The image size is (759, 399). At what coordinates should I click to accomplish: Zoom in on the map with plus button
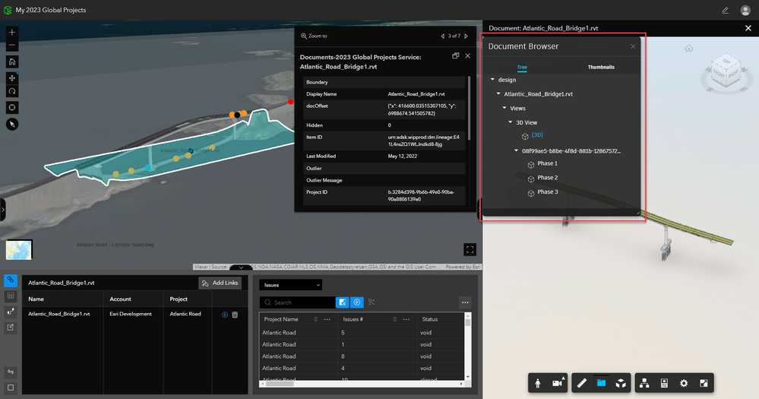click(x=12, y=33)
